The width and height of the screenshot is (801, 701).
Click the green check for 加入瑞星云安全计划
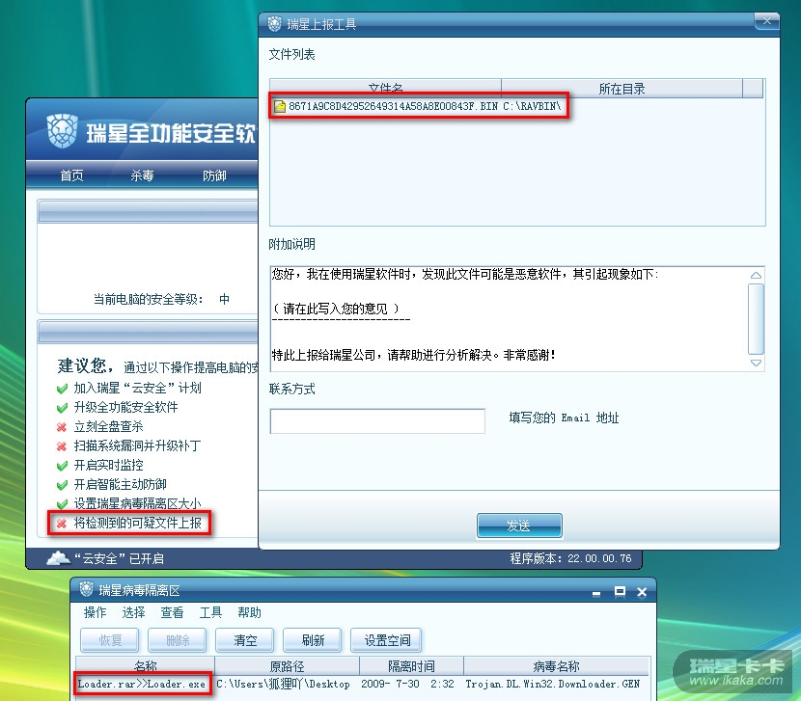click(x=62, y=389)
